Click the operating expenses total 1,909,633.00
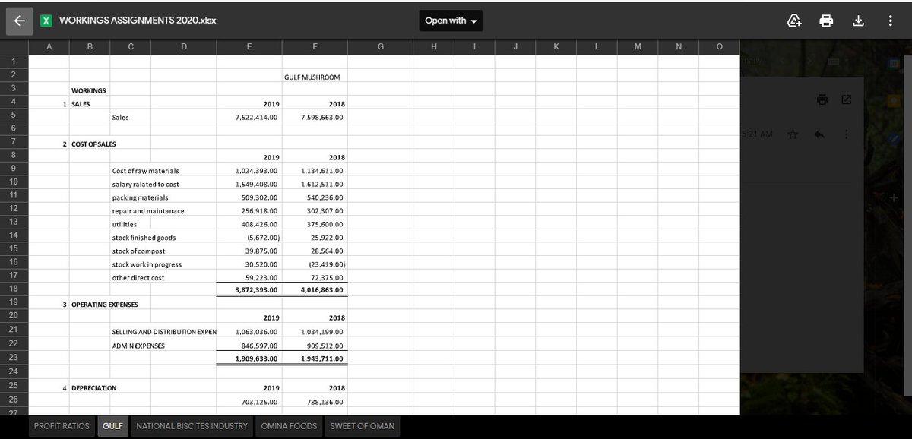Image resolution: width=912 pixels, height=439 pixels. 257,358
